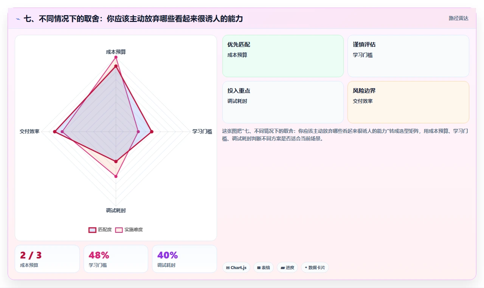
Task: Click the 数据卡片 chip icon
Action: pos(306,268)
